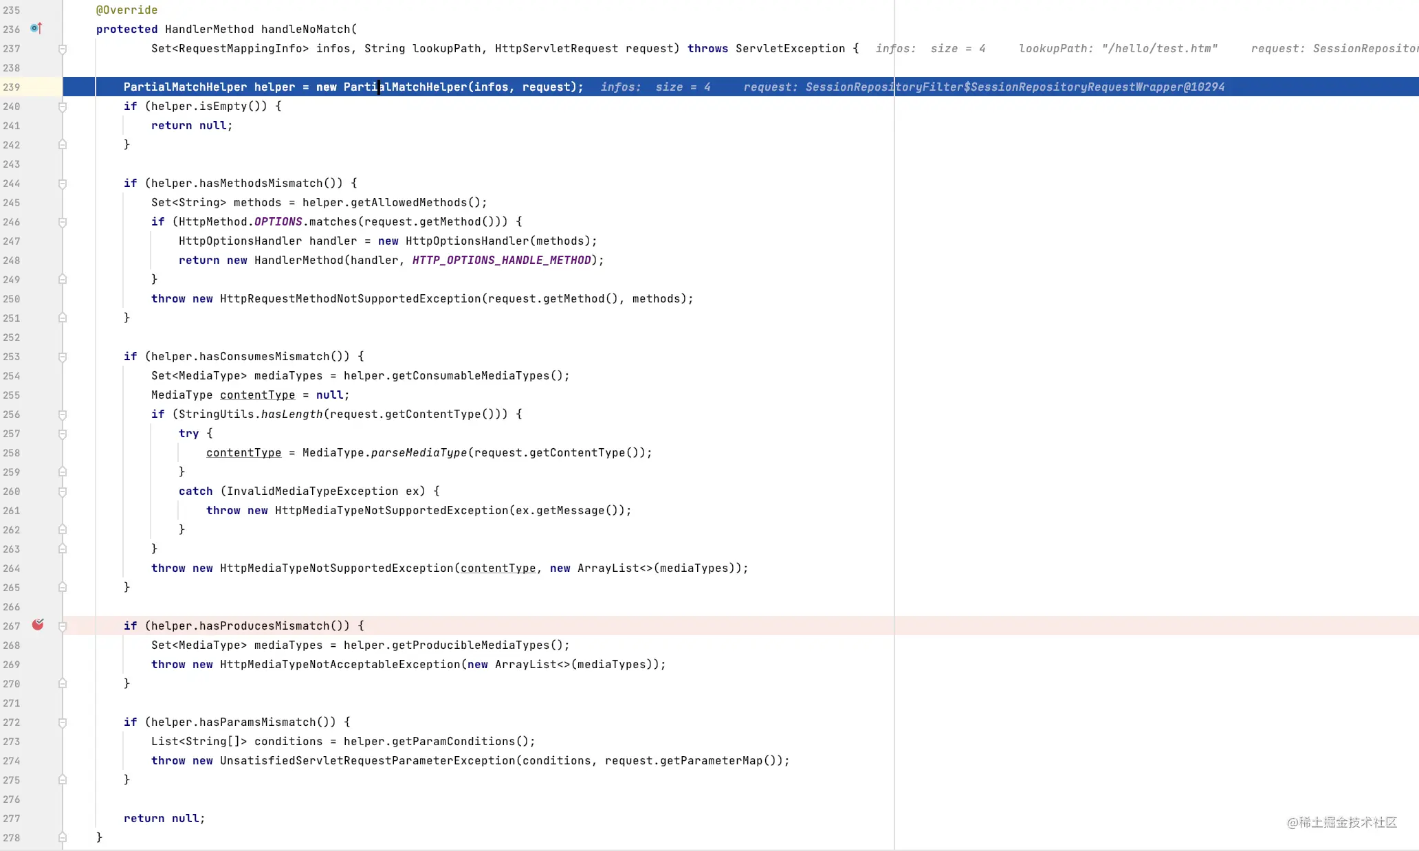Click the contentType variable on line 255
The width and height of the screenshot is (1419, 851).
(257, 395)
